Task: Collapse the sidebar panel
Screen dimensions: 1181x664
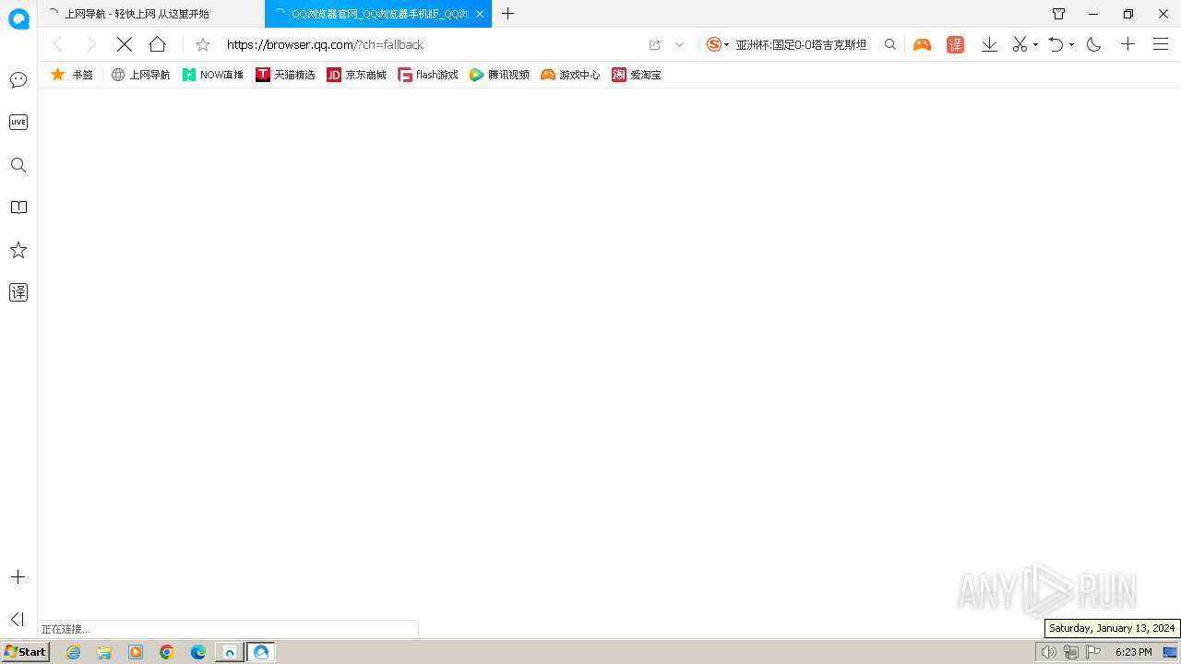Action: pyautogui.click(x=18, y=619)
